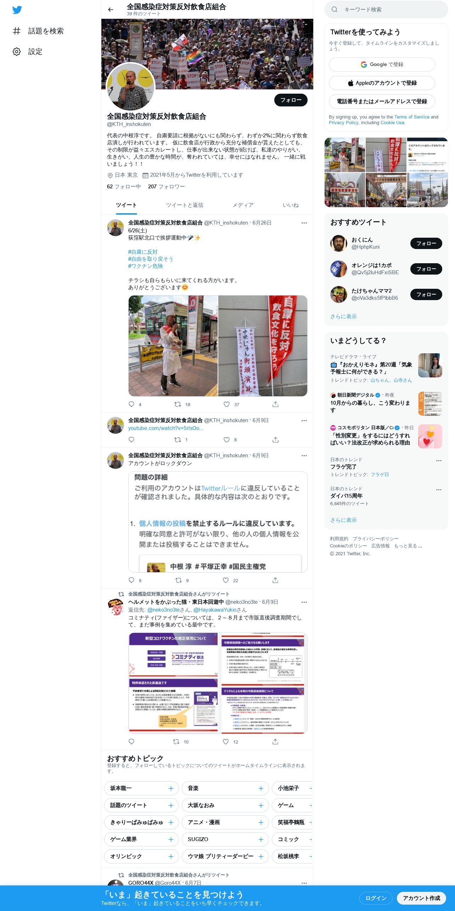Go back with the arrow icon
The height and width of the screenshot is (911, 455).
(x=111, y=10)
